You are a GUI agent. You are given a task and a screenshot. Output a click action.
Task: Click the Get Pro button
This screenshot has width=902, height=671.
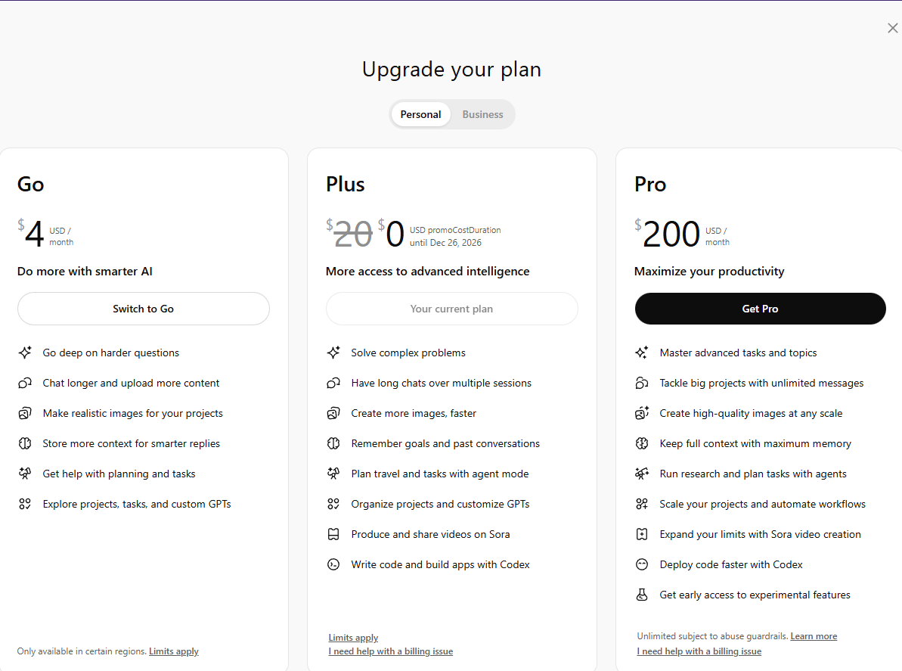760,309
